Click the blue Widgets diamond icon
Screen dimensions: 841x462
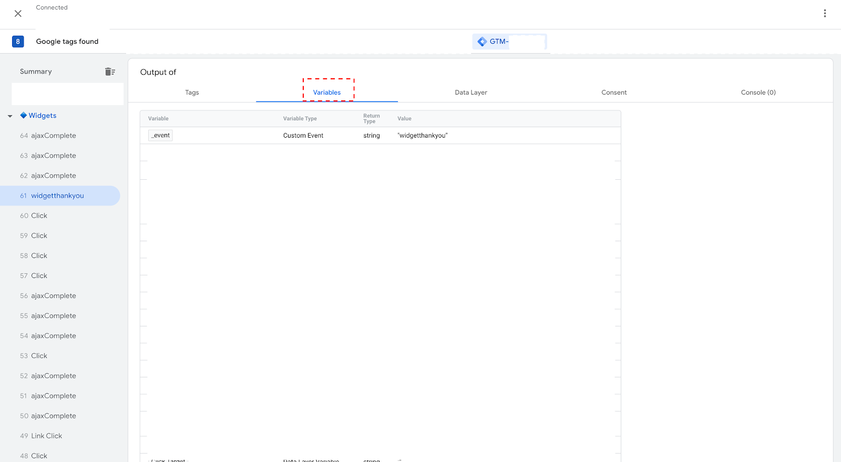(x=23, y=116)
